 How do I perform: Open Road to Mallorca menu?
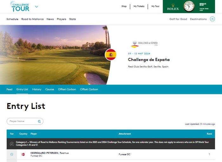coord(32,19)
